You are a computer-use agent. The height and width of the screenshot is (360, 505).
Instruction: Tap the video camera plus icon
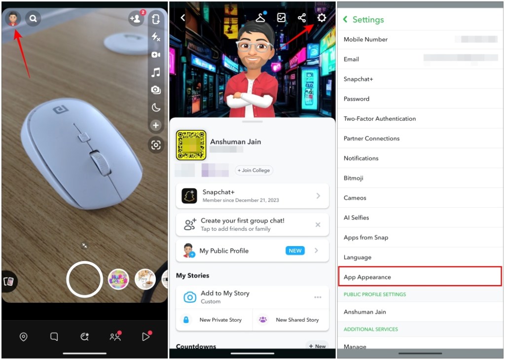[x=156, y=55]
